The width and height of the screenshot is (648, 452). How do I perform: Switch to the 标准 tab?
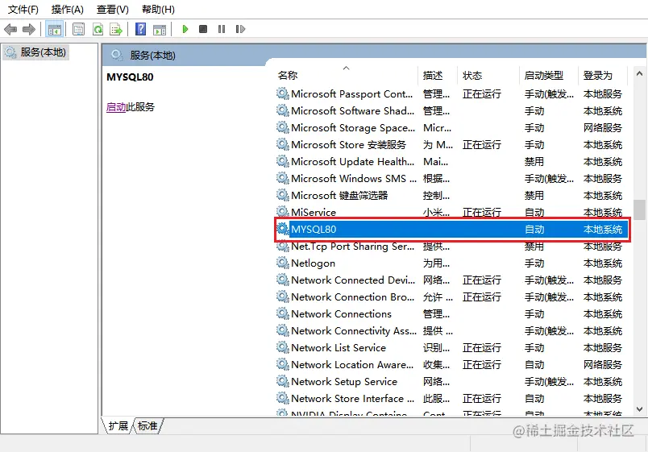click(x=147, y=425)
